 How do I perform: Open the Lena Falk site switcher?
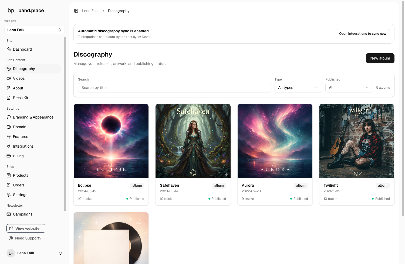tap(34, 30)
